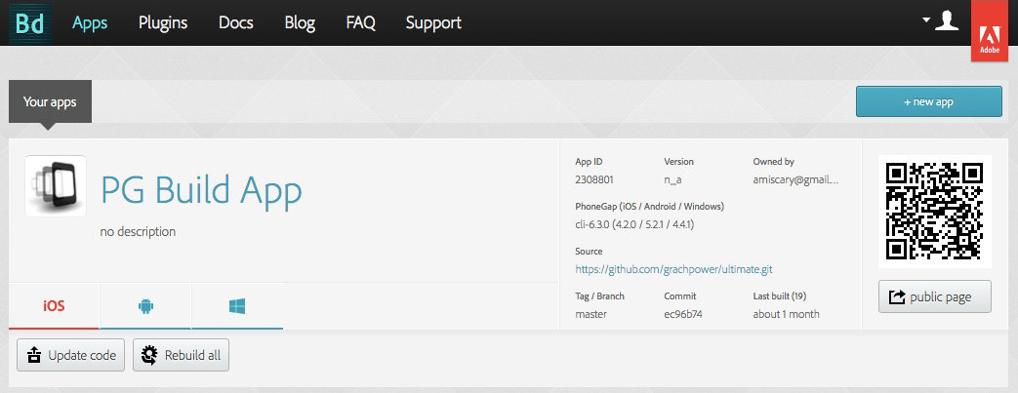Click the owner email amiscary@gmail

pos(796,179)
